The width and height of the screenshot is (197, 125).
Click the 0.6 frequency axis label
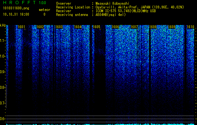click(x=3, y=119)
